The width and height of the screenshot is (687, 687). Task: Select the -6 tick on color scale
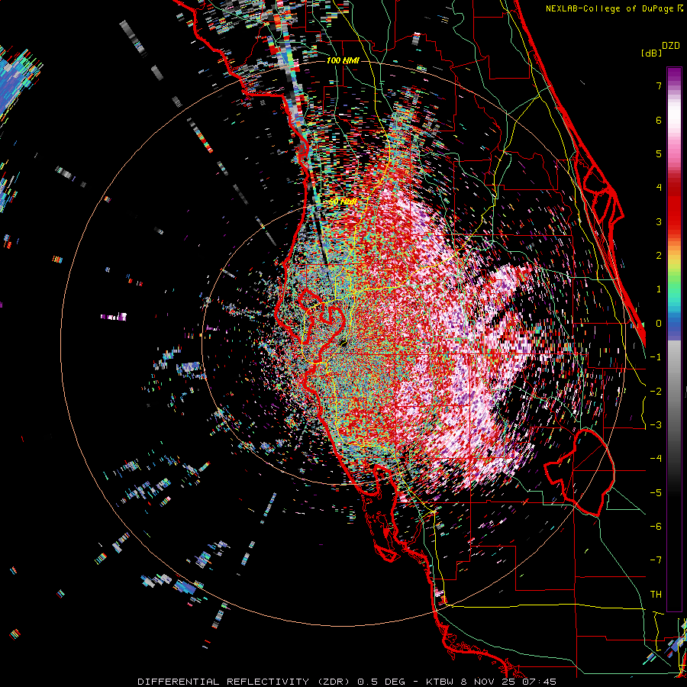click(656, 527)
